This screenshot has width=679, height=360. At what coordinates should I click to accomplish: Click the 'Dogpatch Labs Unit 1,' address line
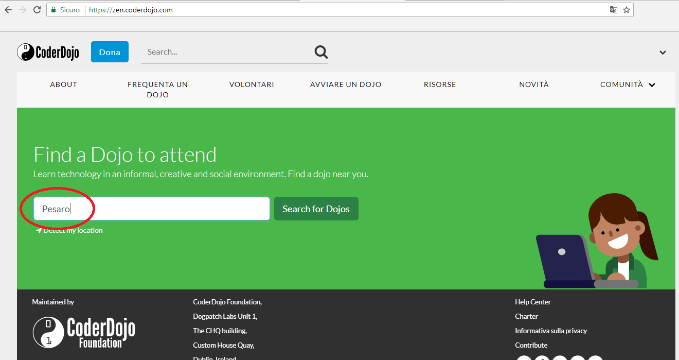(225, 316)
